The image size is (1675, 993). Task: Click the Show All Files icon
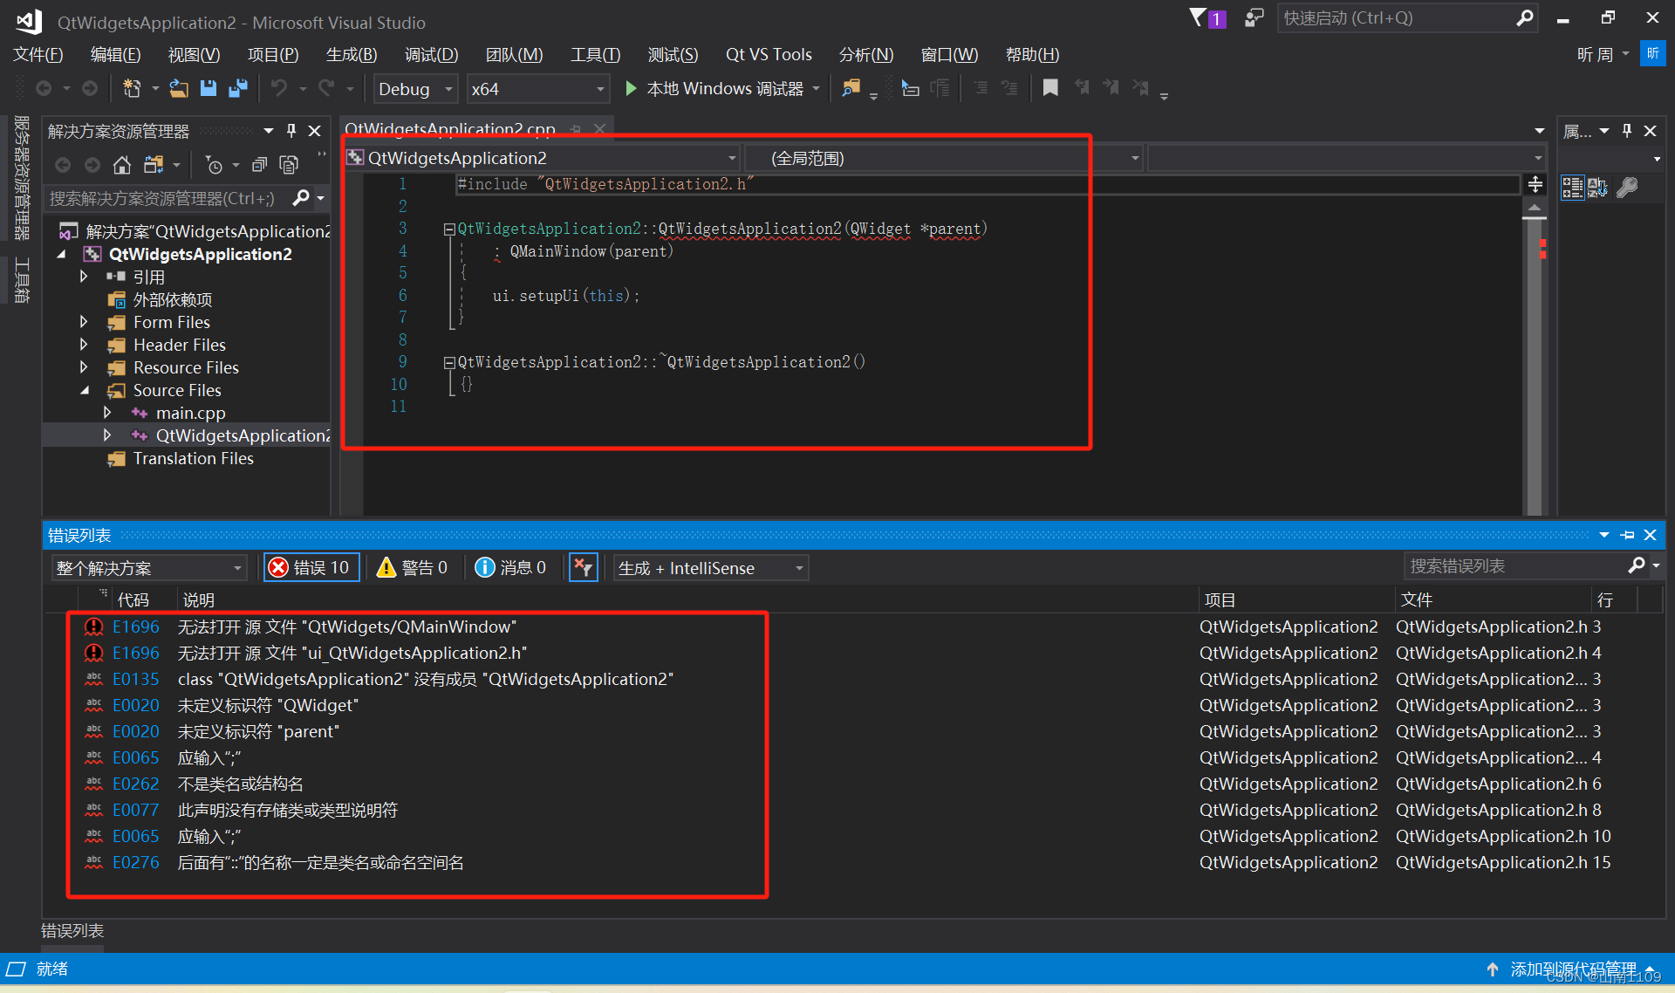[289, 165]
